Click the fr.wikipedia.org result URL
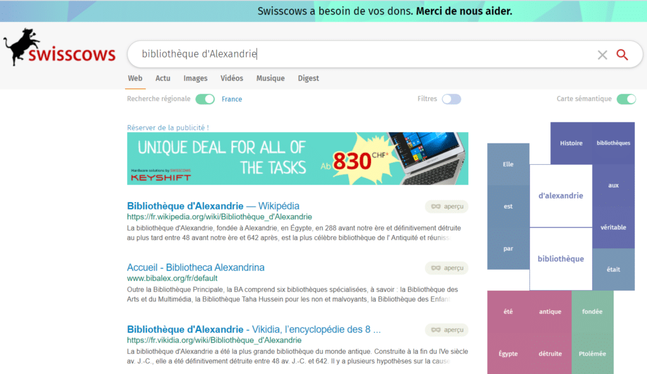Image resolution: width=647 pixels, height=374 pixels. [x=219, y=217]
